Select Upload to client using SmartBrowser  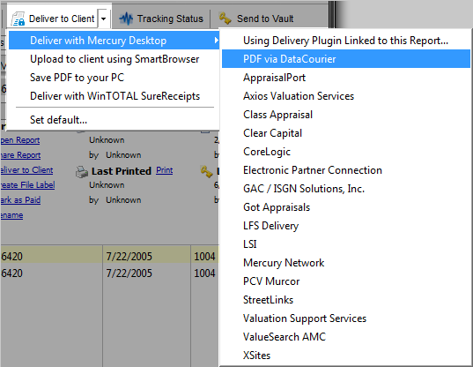114,59
